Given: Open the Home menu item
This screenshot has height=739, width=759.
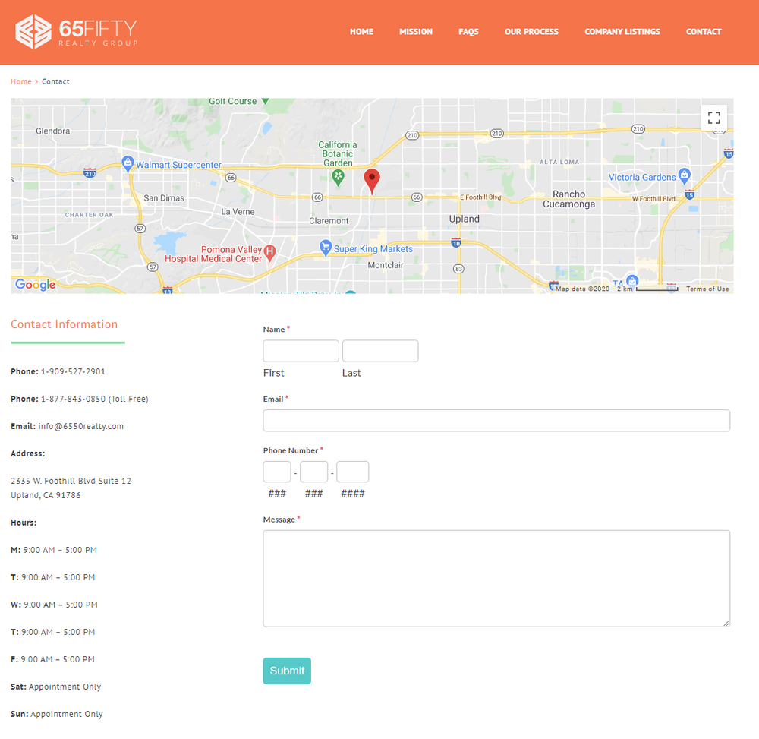Looking at the screenshot, I should coord(361,32).
